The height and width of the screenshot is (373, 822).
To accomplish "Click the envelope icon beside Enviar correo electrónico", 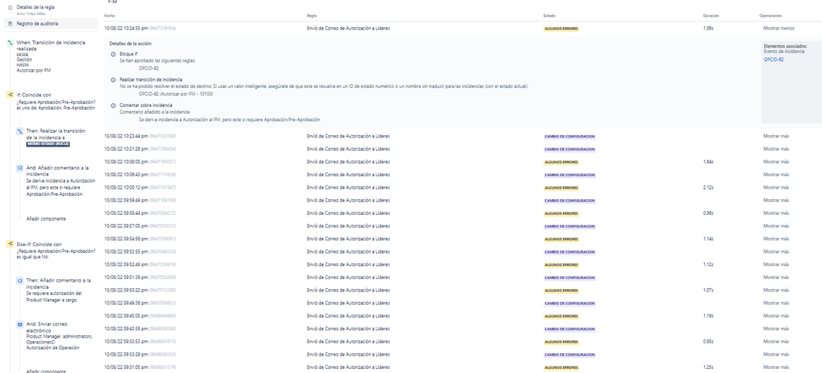I will [20, 324].
